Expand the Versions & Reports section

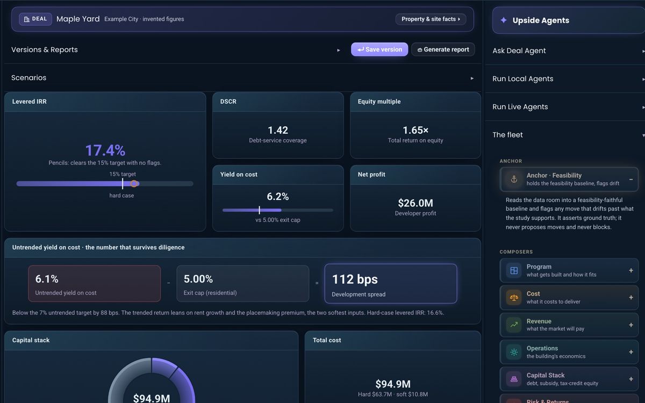coord(339,50)
